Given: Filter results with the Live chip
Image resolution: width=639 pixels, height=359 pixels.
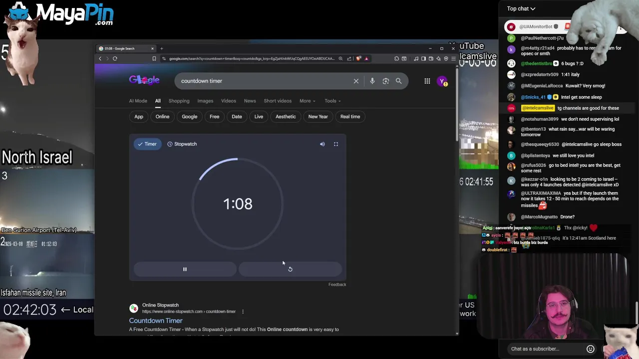Looking at the screenshot, I should pos(259,117).
